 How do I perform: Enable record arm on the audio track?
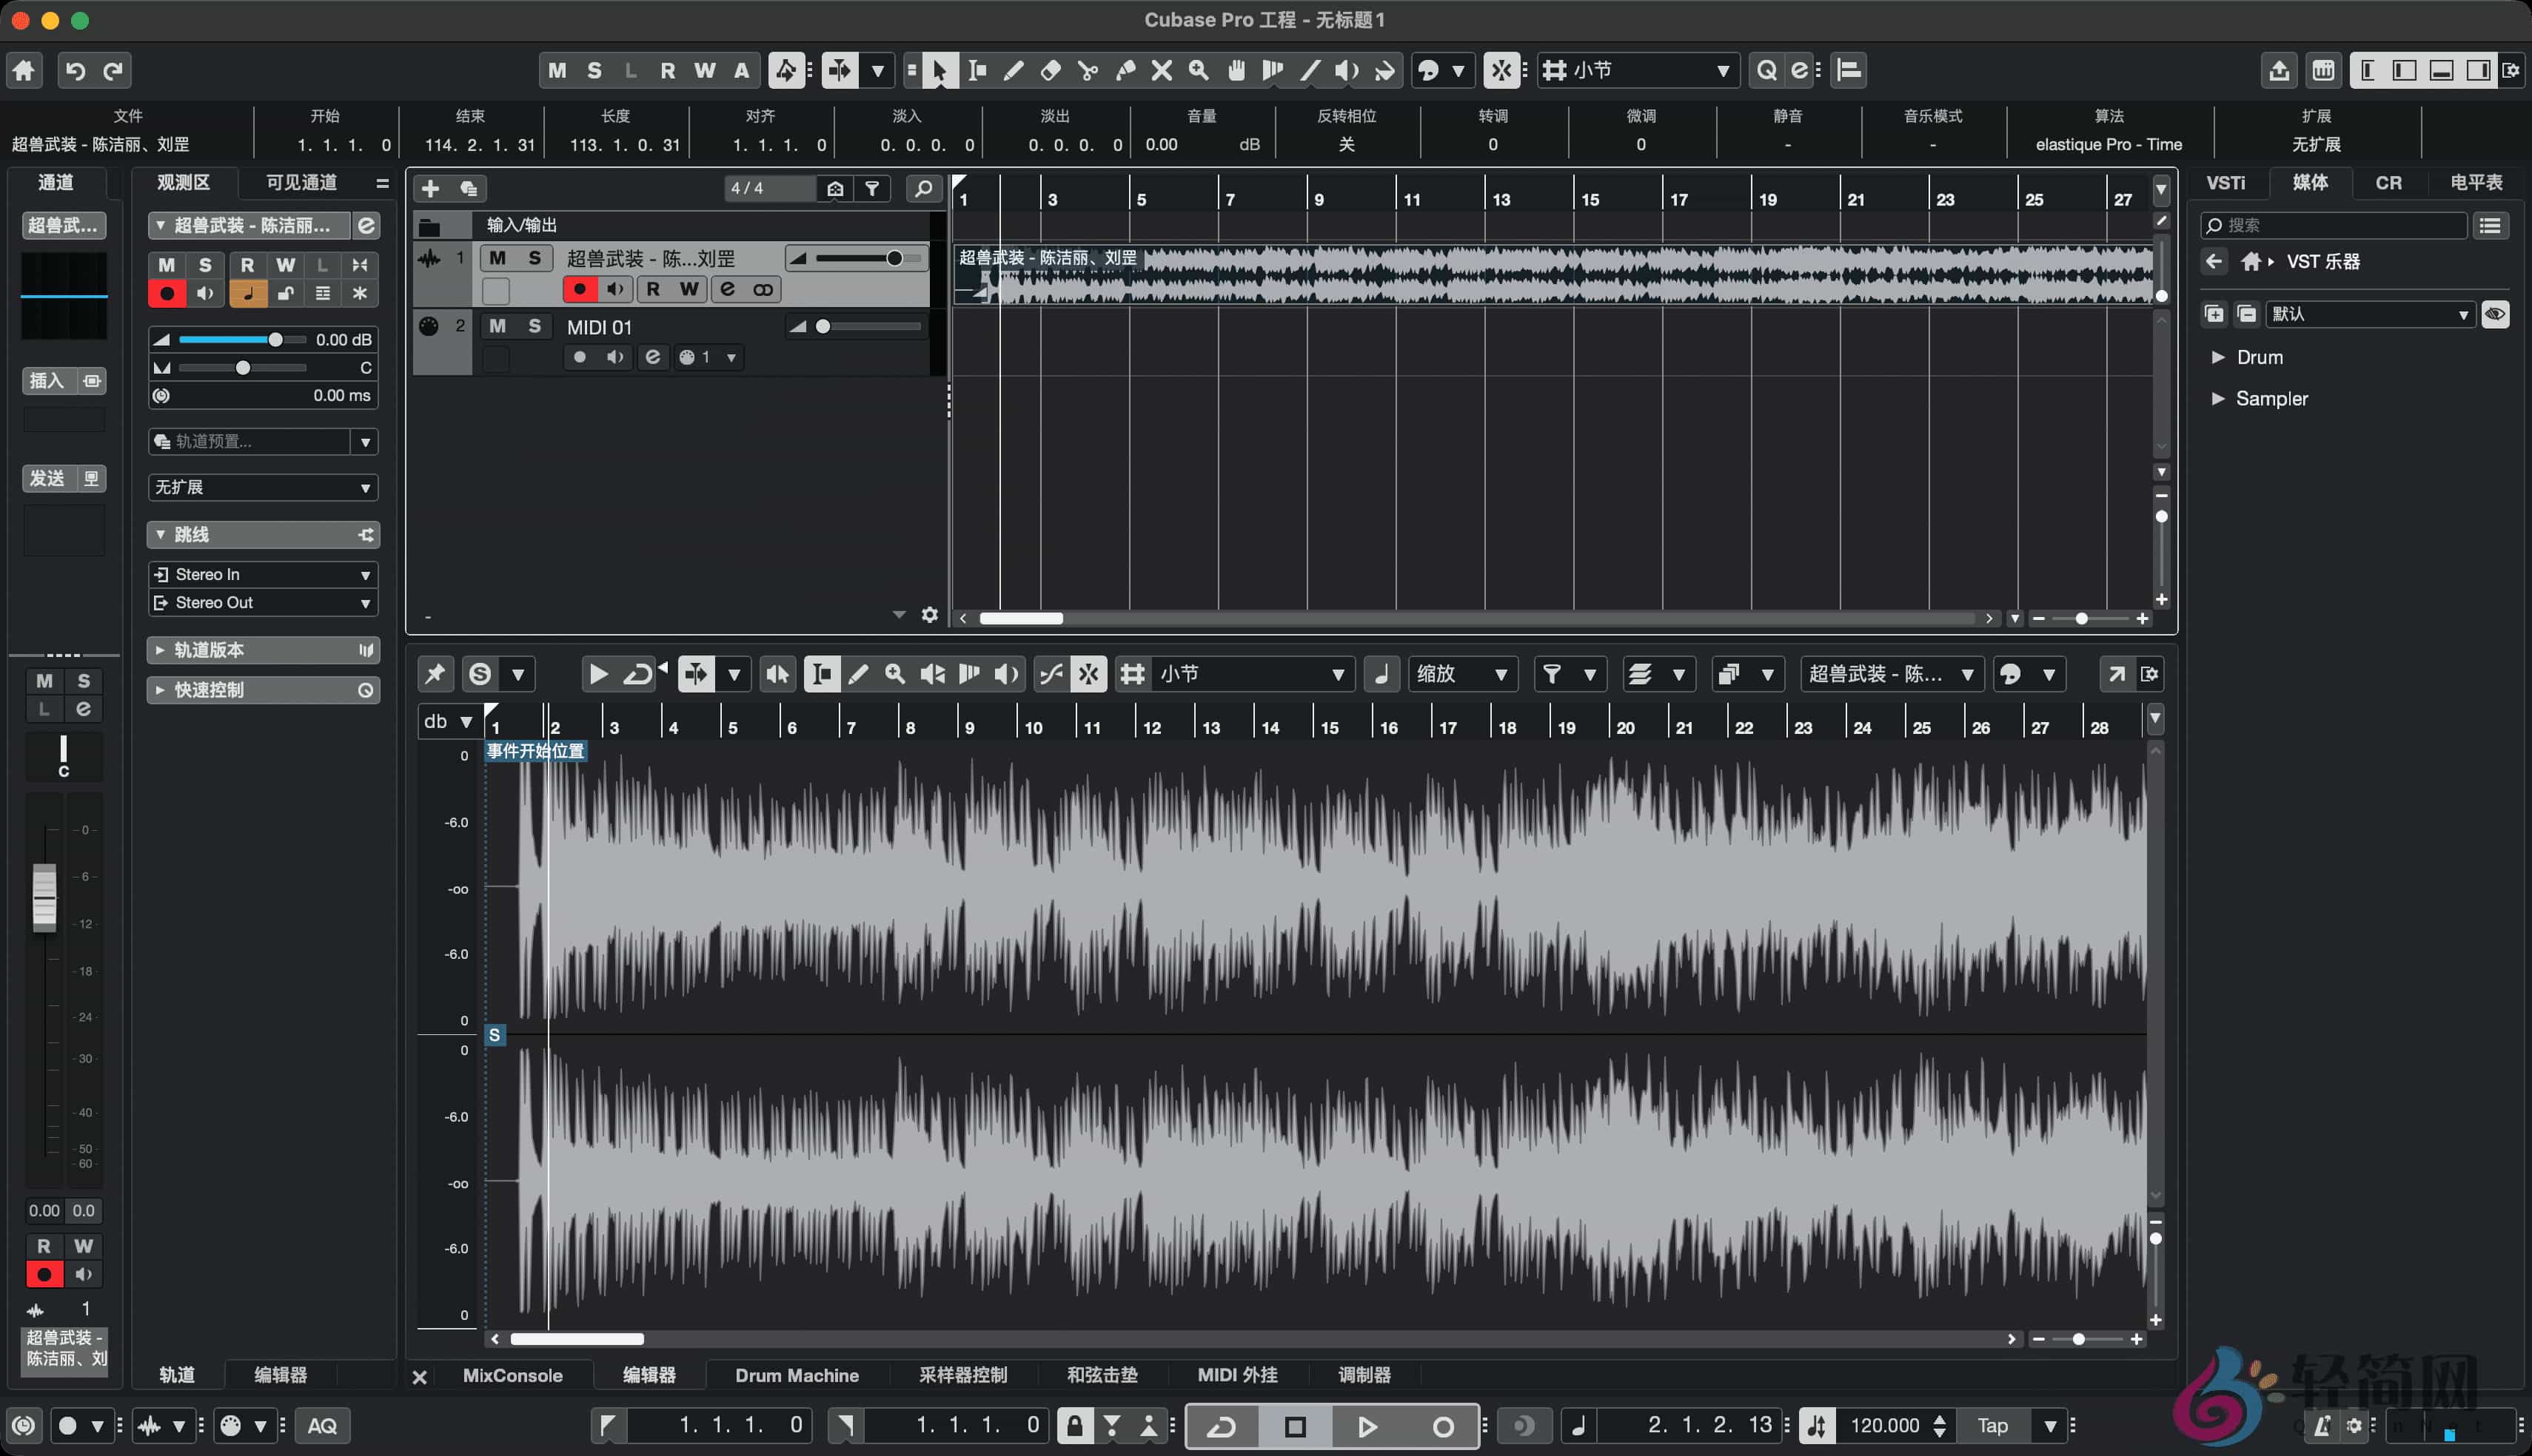[580, 289]
